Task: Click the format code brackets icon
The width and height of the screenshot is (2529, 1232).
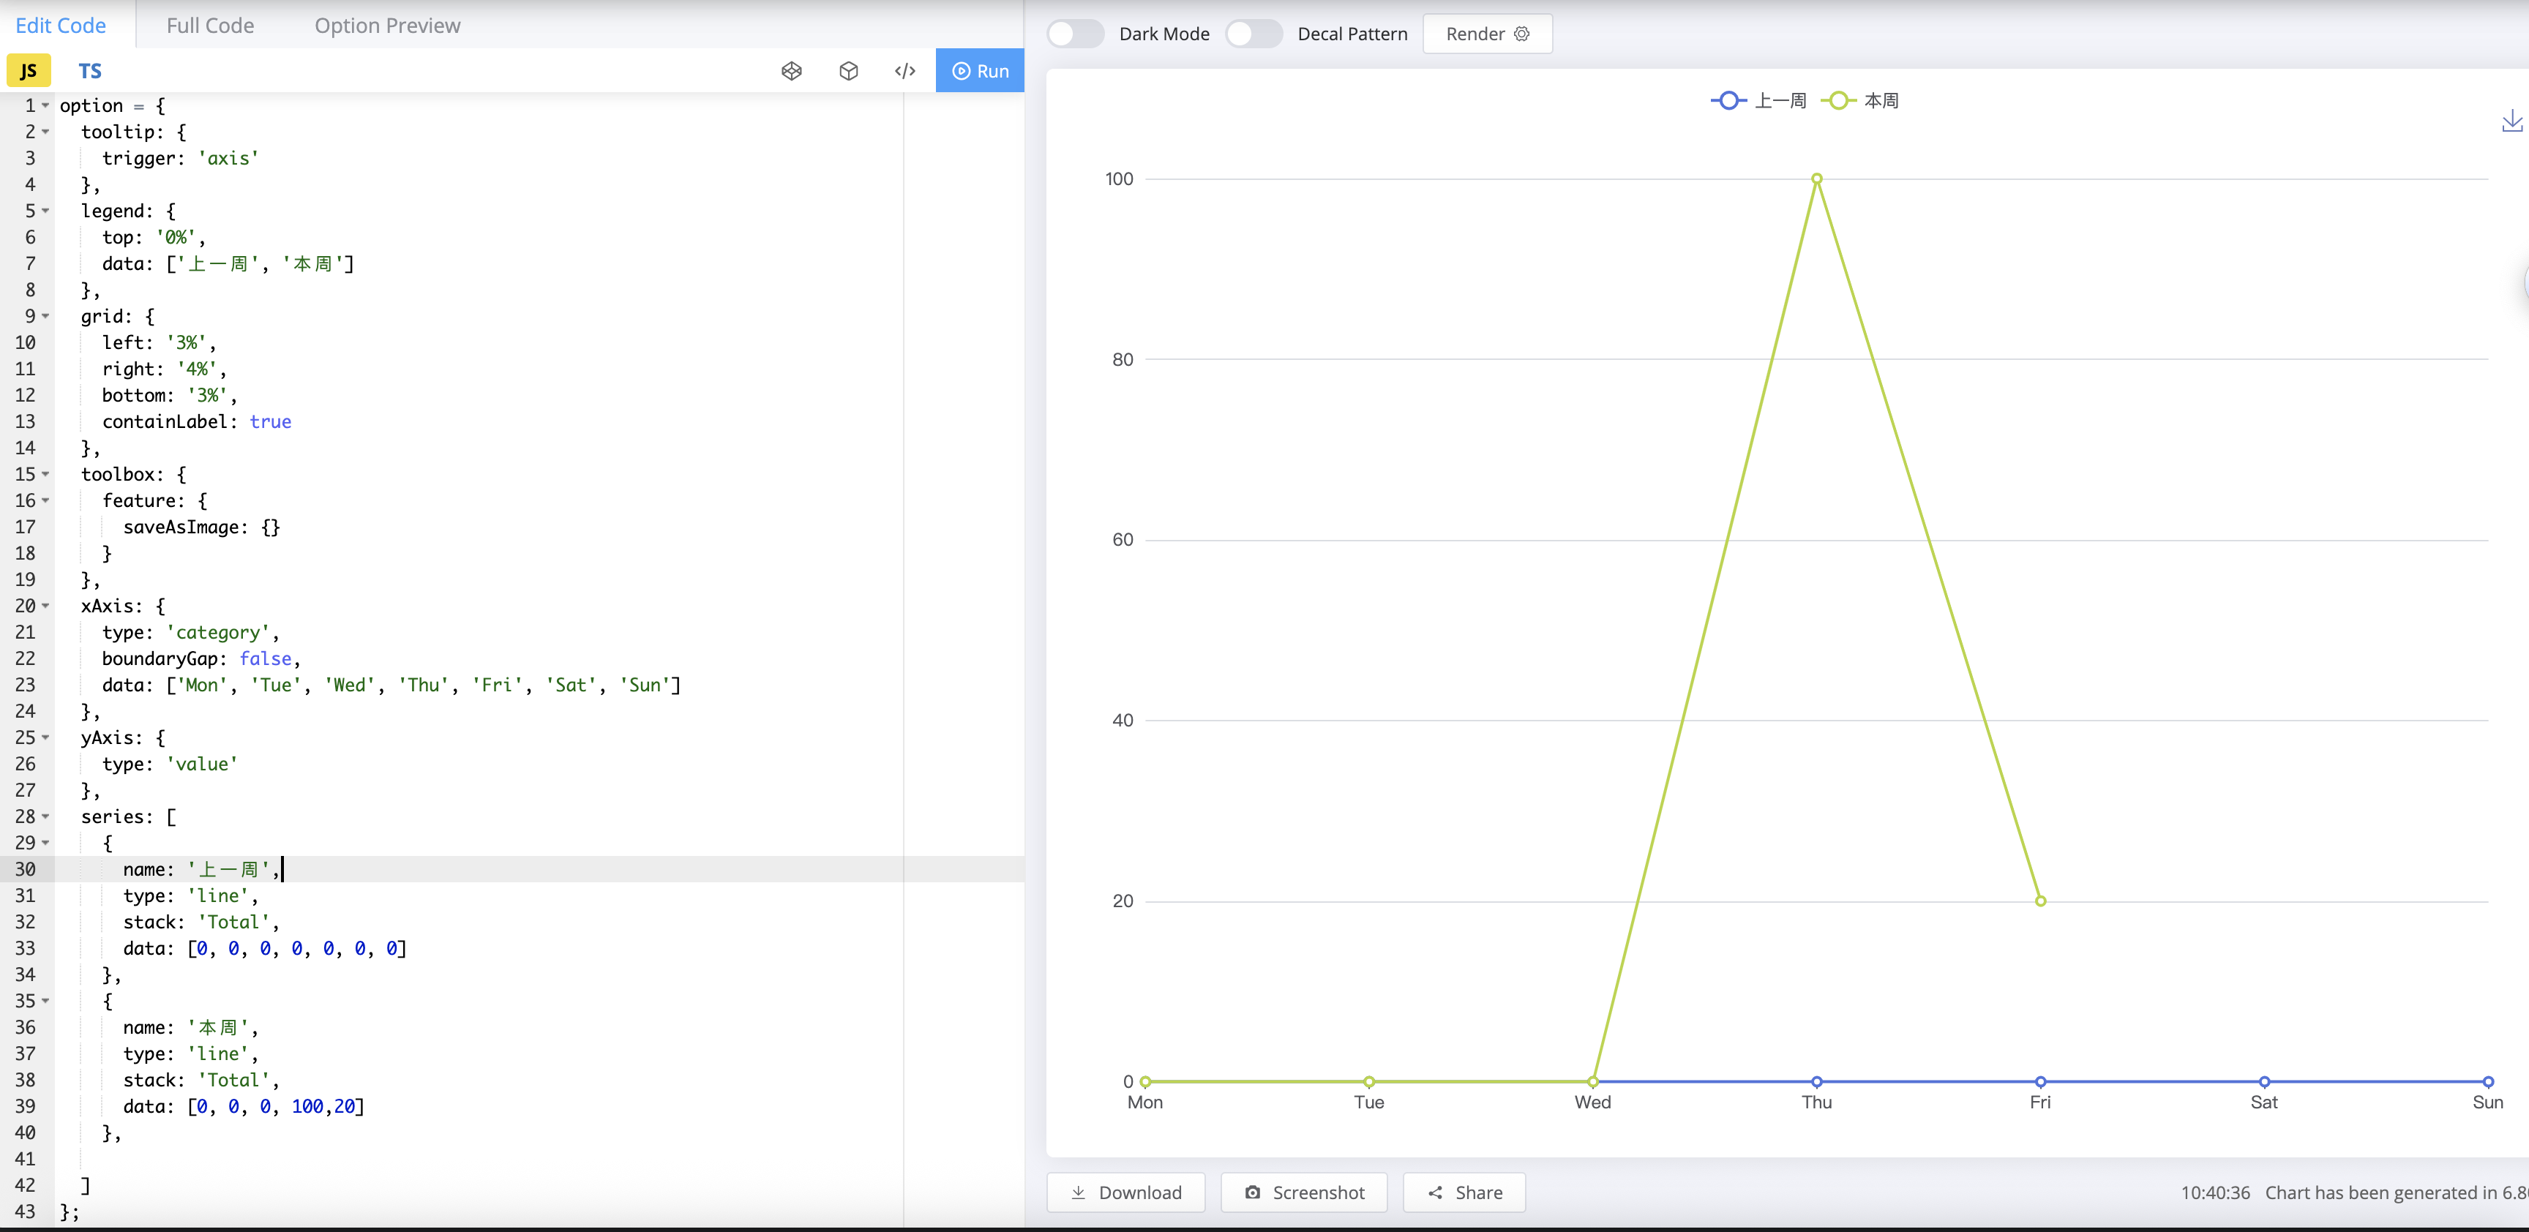Action: tap(905, 71)
